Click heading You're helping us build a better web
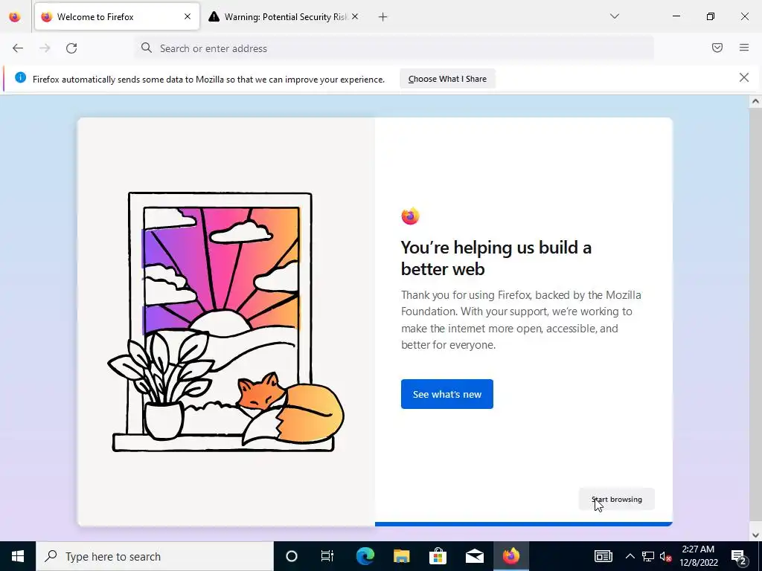Image resolution: width=762 pixels, height=571 pixels. coord(496,258)
